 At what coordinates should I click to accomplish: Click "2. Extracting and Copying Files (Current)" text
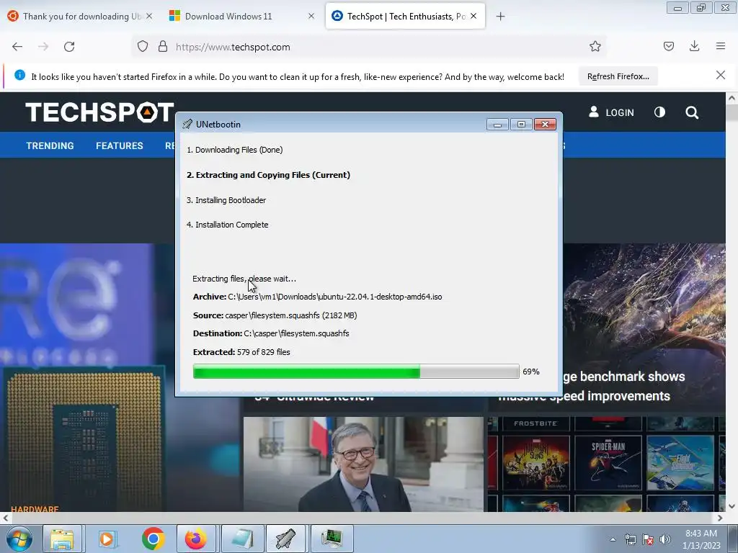[x=268, y=175]
